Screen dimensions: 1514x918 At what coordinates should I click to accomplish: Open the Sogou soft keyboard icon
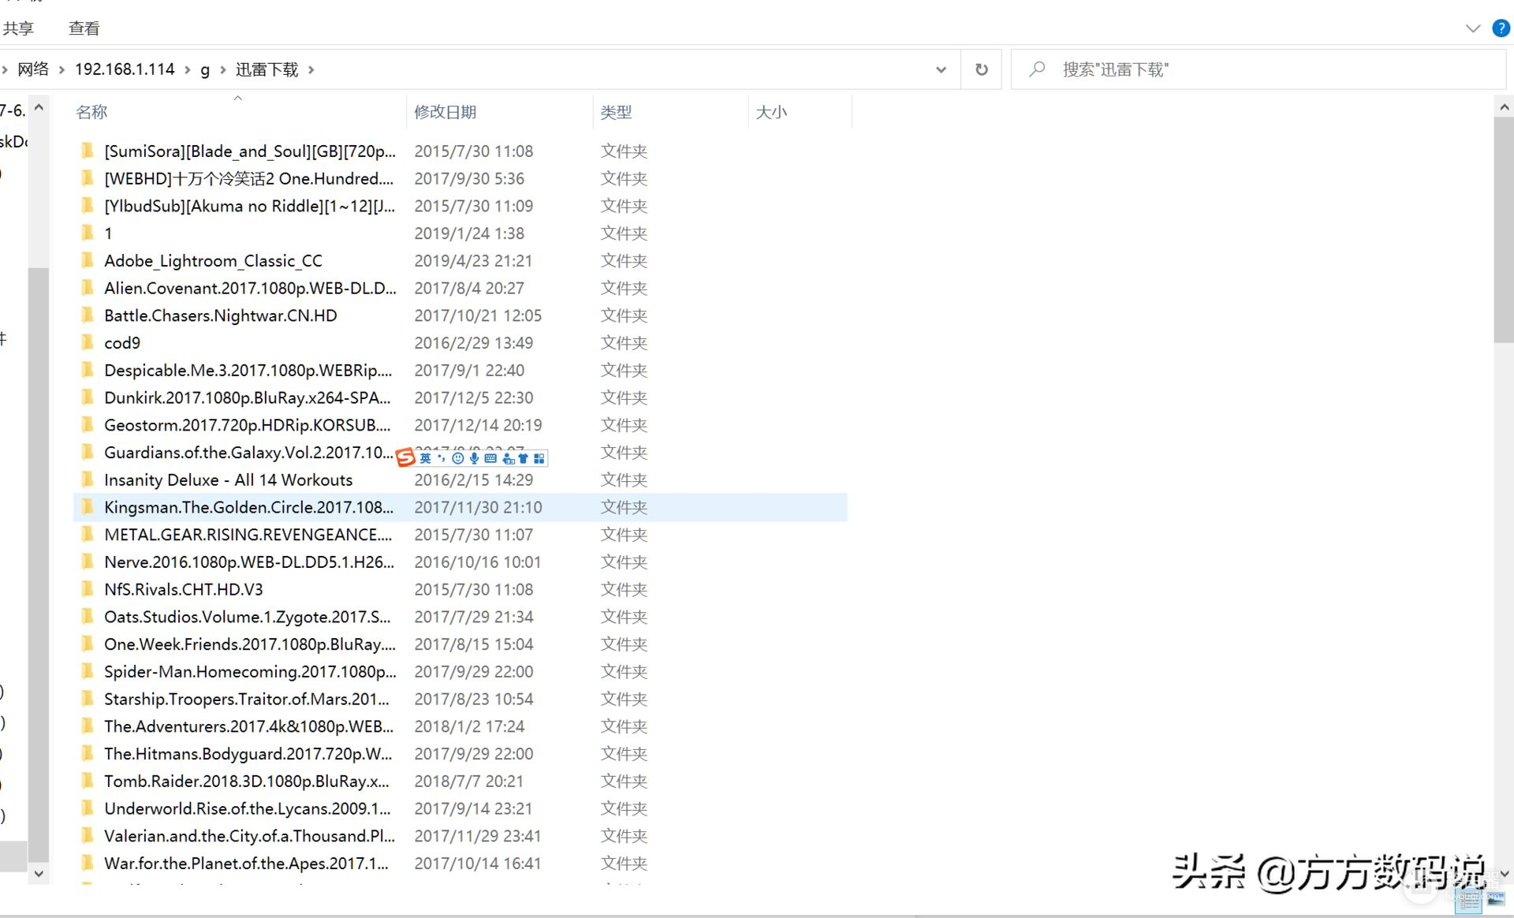tap(490, 458)
